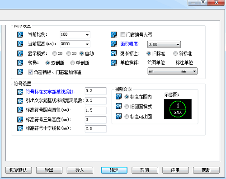226x179 pixels.
Task: Click the icon beside 引出文字距基线末端距离系数
Action: click(20, 101)
